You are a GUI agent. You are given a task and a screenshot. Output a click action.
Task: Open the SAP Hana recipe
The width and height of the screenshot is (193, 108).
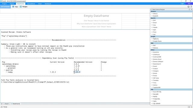(156, 78)
